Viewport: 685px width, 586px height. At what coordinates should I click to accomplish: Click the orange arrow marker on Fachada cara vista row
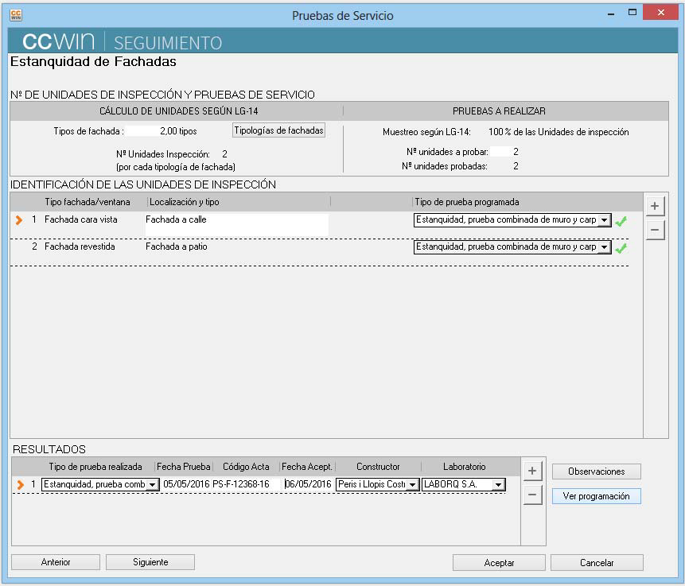[x=19, y=219]
